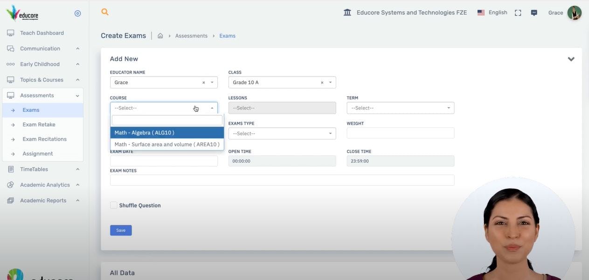Image resolution: width=589 pixels, height=280 pixels.
Task: Click the Close Time field 23:59:00
Action: point(400,161)
